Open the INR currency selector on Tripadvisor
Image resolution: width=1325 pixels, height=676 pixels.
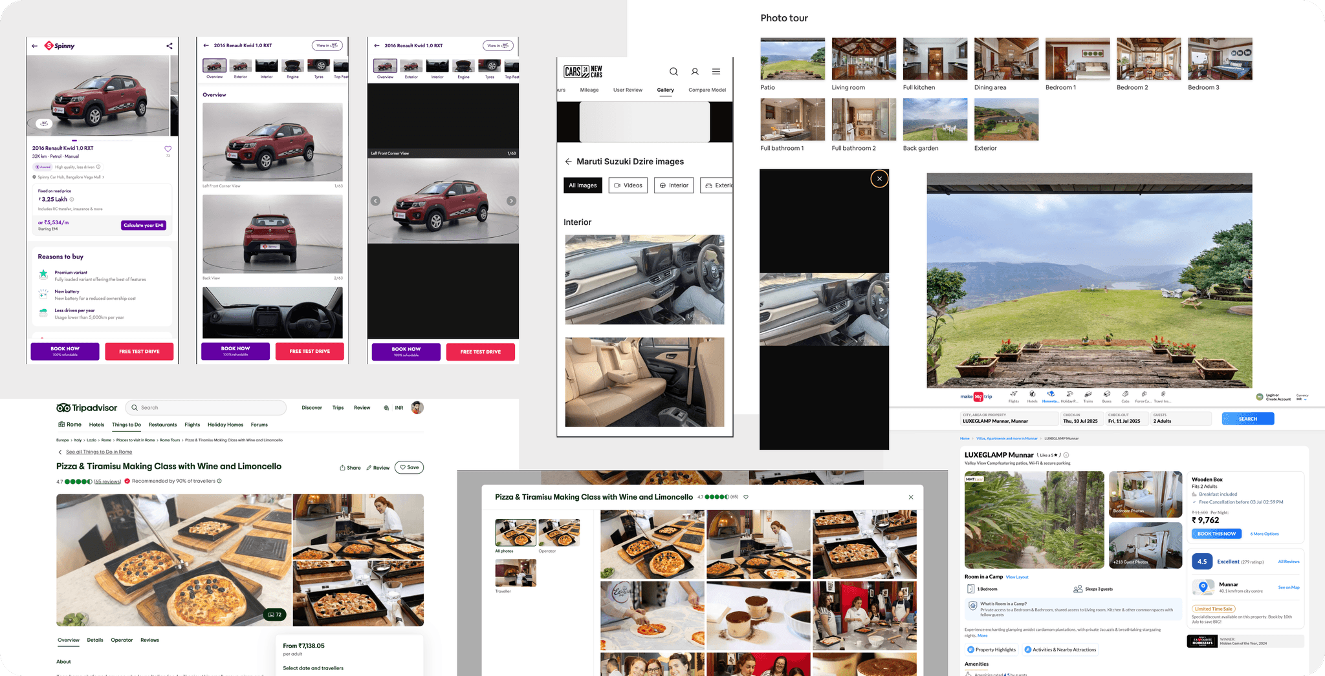(399, 408)
